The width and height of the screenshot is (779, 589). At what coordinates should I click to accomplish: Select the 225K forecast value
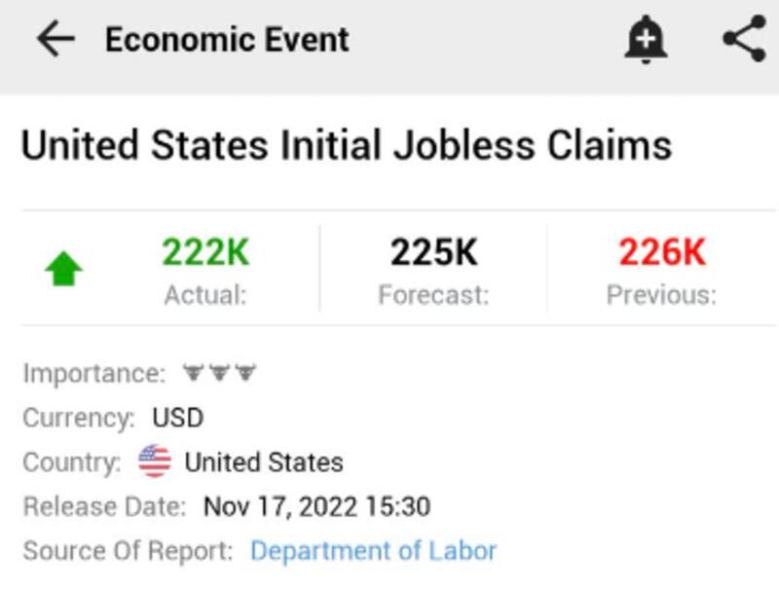coord(433,253)
